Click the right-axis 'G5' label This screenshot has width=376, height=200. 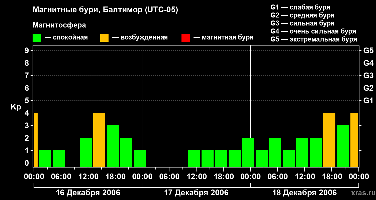[x=368, y=51]
